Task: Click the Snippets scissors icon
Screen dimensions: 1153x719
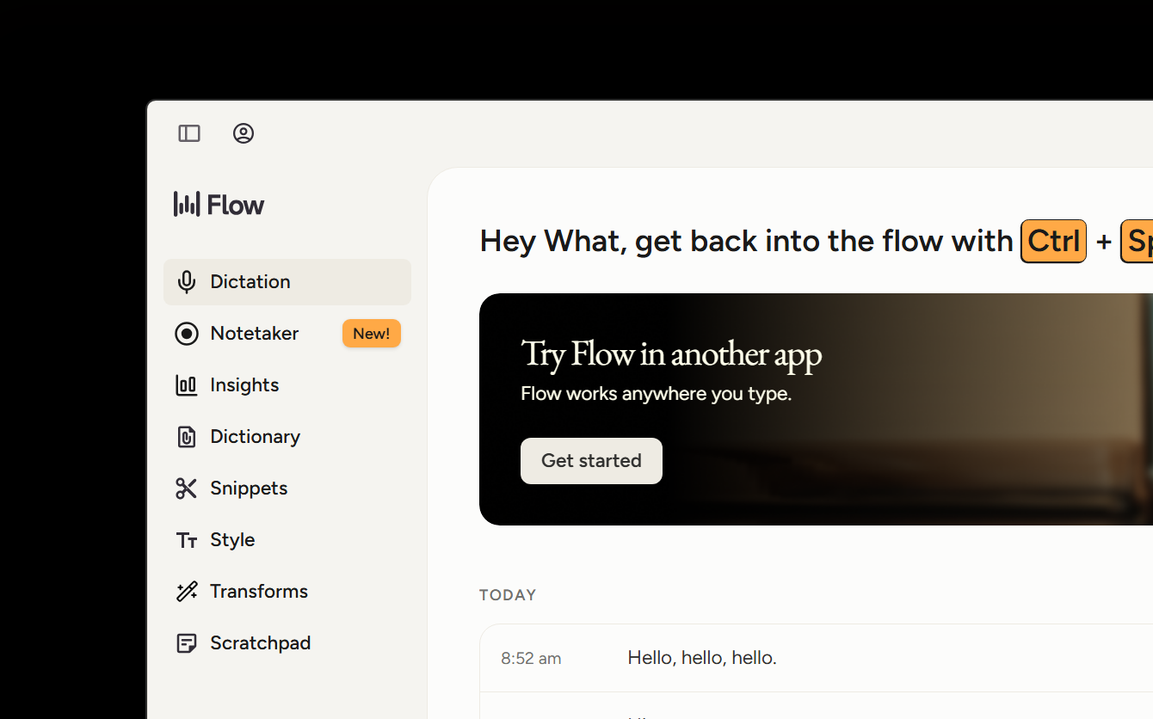Action: (187, 489)
